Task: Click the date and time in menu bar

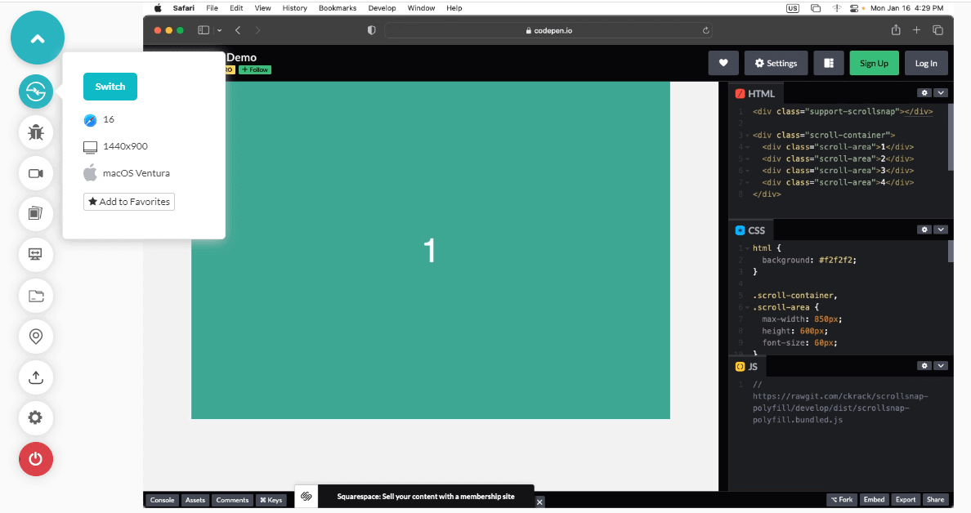Action: coord(906,8)
